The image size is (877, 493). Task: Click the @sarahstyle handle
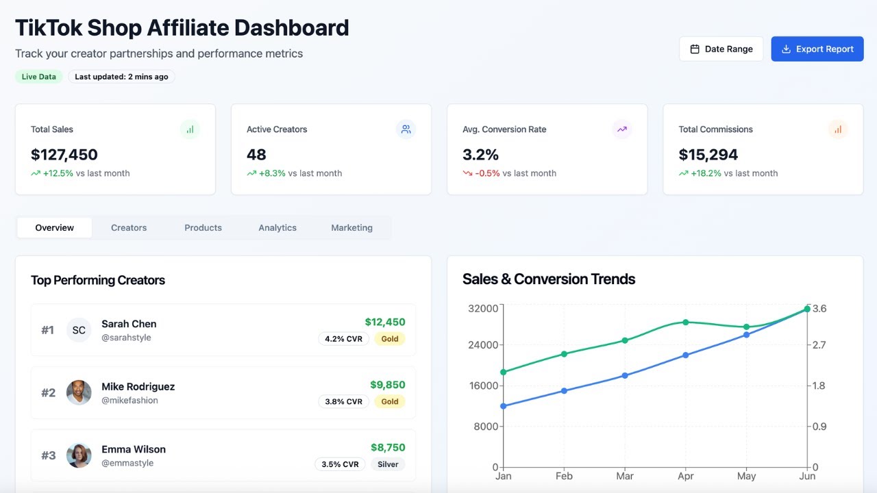[x=126, y=338]
